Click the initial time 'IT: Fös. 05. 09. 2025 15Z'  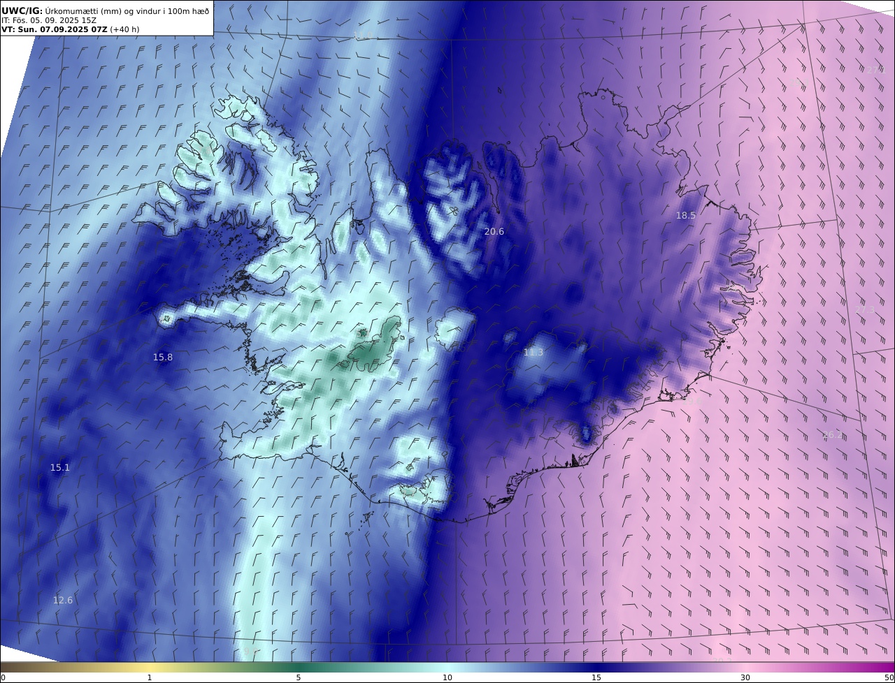[x=49, y=20]
